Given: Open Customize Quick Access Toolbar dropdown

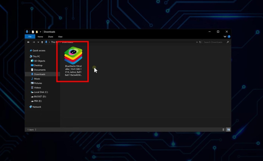Looking at the screenshot, I should pos(40,32).
